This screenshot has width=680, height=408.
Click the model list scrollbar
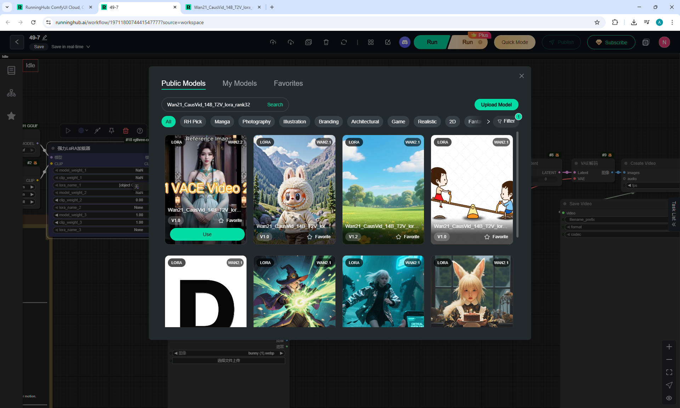coord(517,184)
